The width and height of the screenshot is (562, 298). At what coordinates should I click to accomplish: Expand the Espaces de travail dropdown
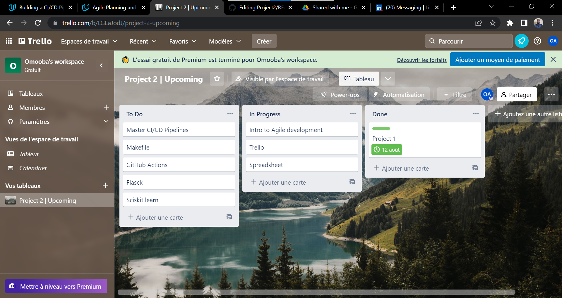[x=89, y=41]
